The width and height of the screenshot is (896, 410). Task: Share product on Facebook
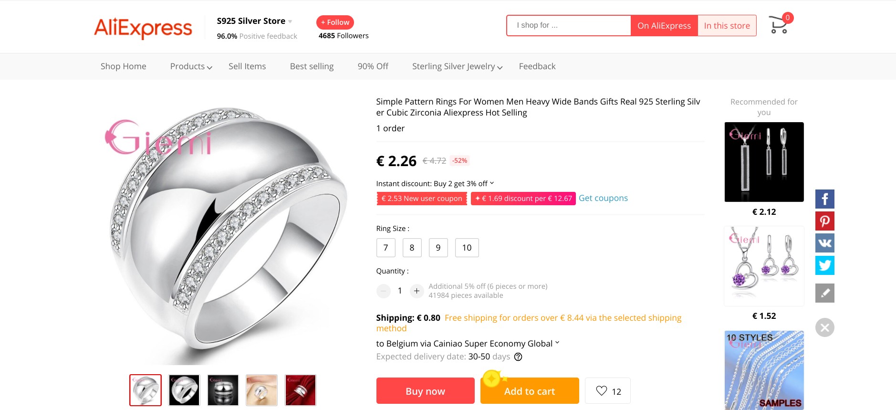tap(824, 199)
